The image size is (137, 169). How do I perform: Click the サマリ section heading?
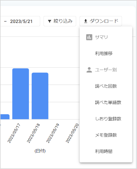pyautogui.click(x=101, y=37)
